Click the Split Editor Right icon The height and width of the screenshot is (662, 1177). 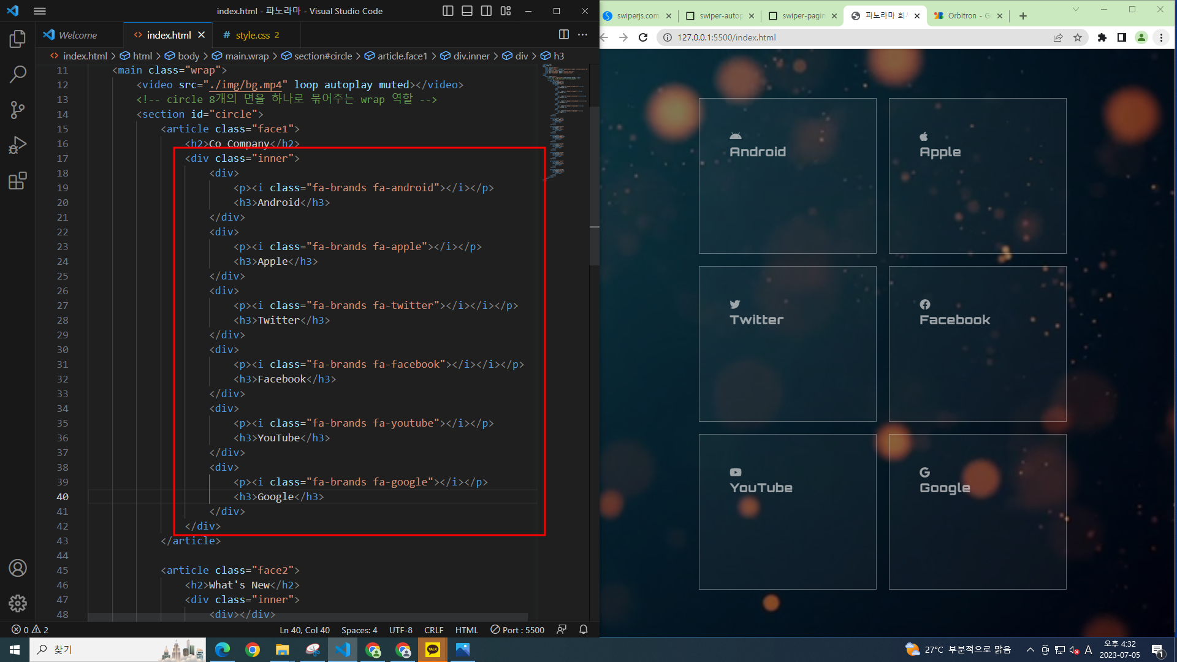(564, 35)
